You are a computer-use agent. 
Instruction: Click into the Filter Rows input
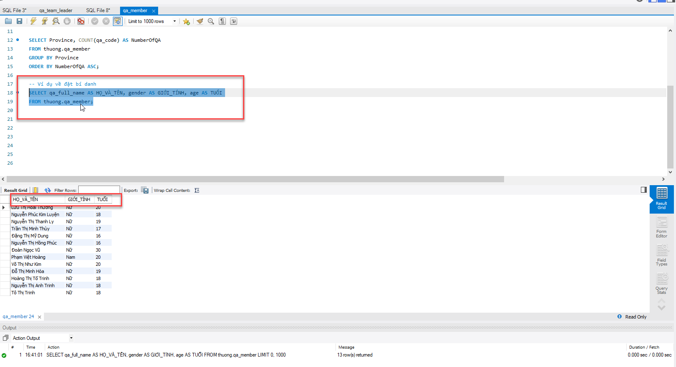(99, 190)
